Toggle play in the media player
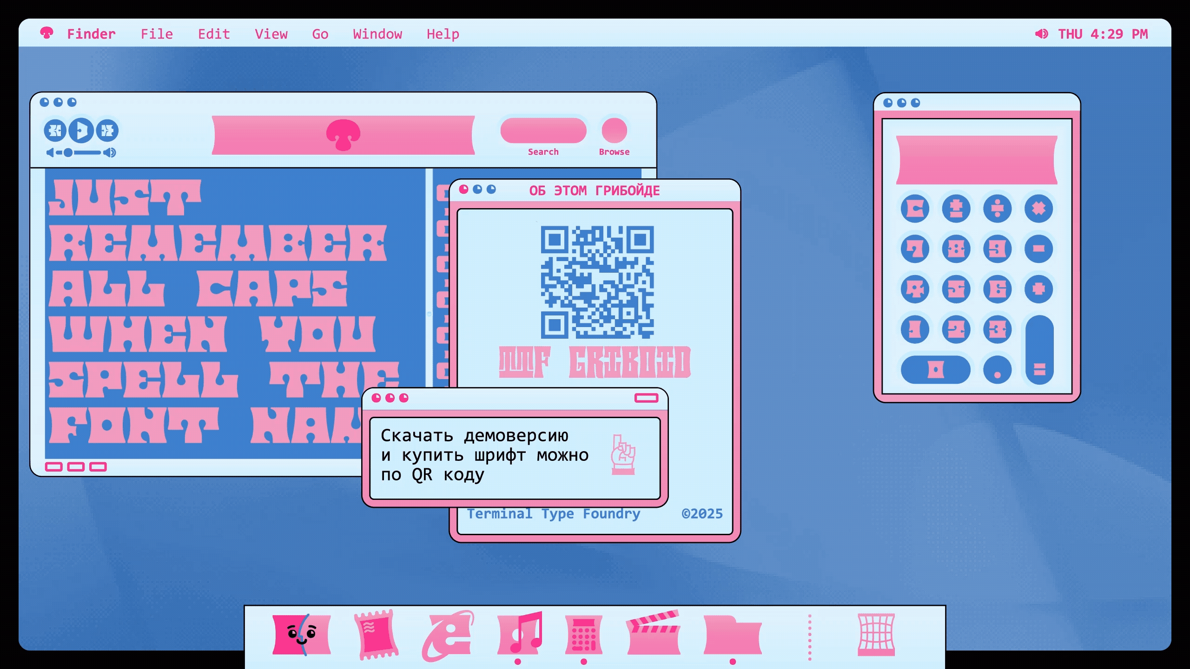This screenshot has width=1190, height=669. [82, 131]
